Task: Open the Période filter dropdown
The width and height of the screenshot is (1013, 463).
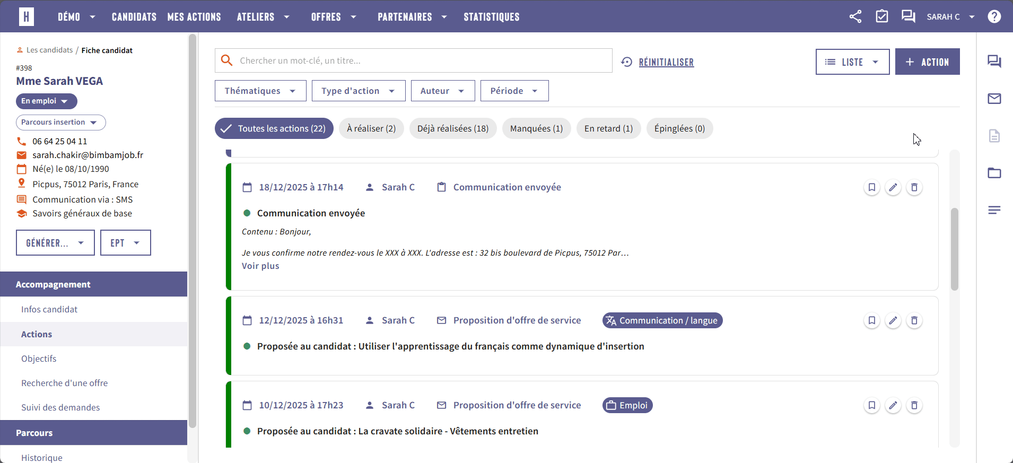Action: pyautogui.click(x=514, y=91)
